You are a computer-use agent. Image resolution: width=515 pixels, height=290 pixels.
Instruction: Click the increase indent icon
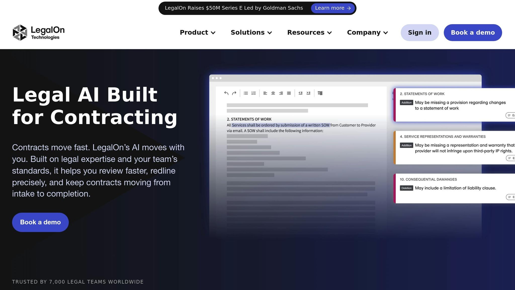point(308,93)
